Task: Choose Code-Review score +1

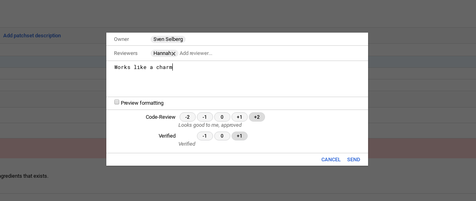Action: pyautogui.click(x=239, y=117)
